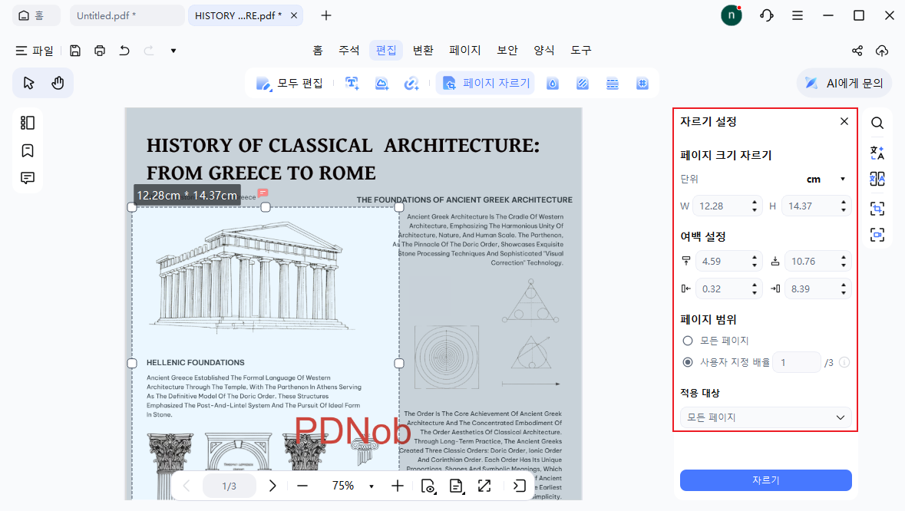Open the comments panel icon
Screen dimensions: 905x511
27,178
